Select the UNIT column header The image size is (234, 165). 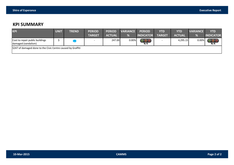tap(59, 33)
